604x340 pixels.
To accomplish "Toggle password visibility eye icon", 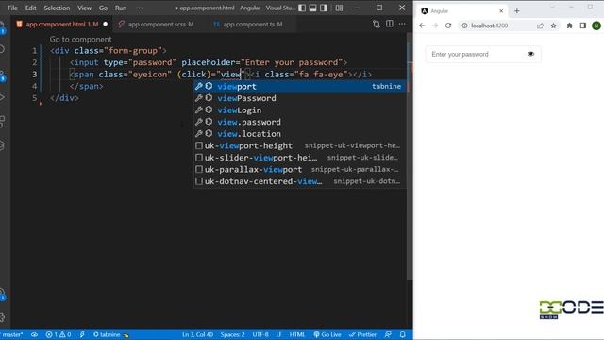I will [x=530, y=54].
